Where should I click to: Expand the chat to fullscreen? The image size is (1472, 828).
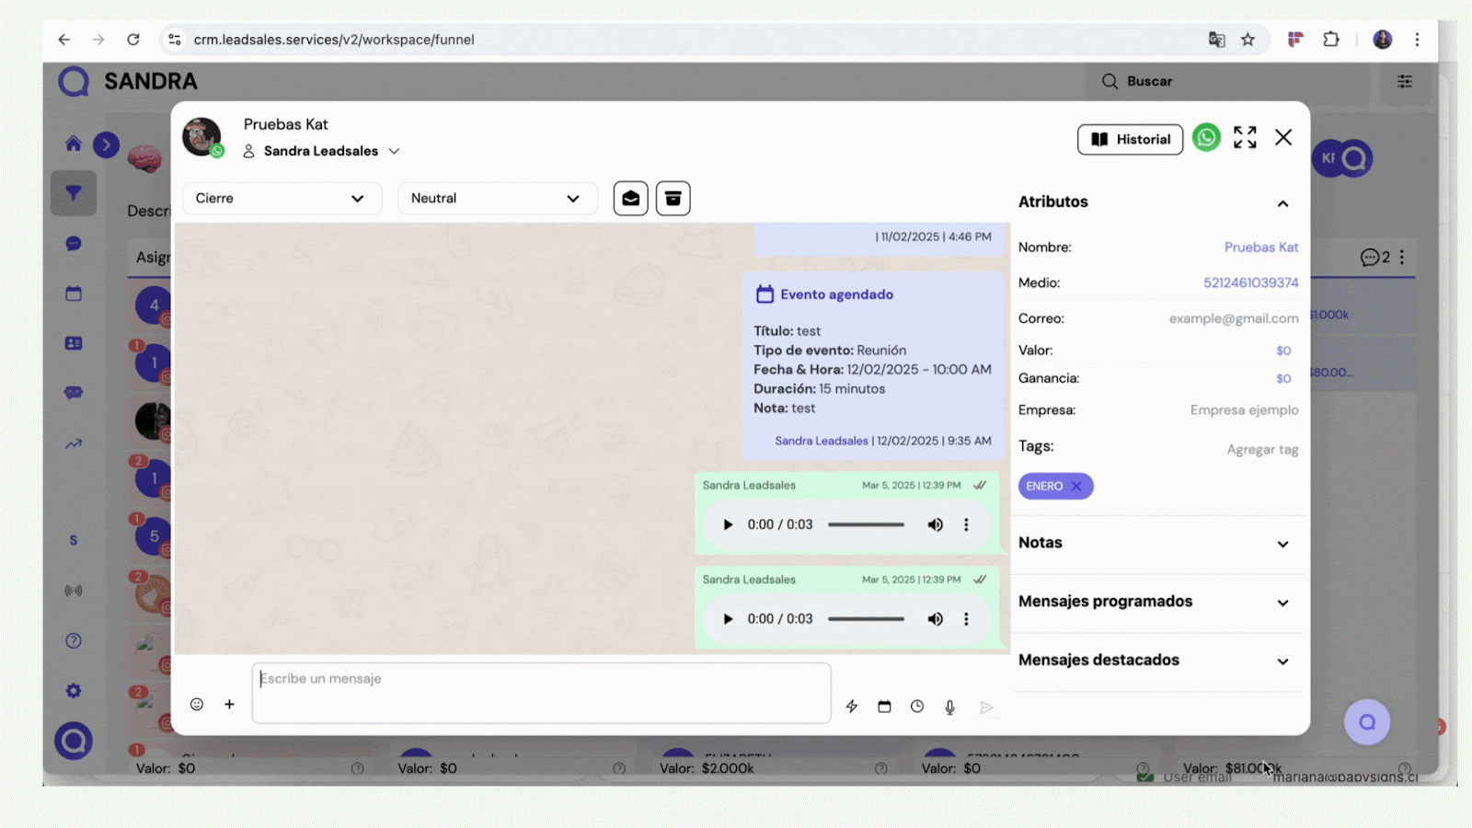coord(1245,138)
